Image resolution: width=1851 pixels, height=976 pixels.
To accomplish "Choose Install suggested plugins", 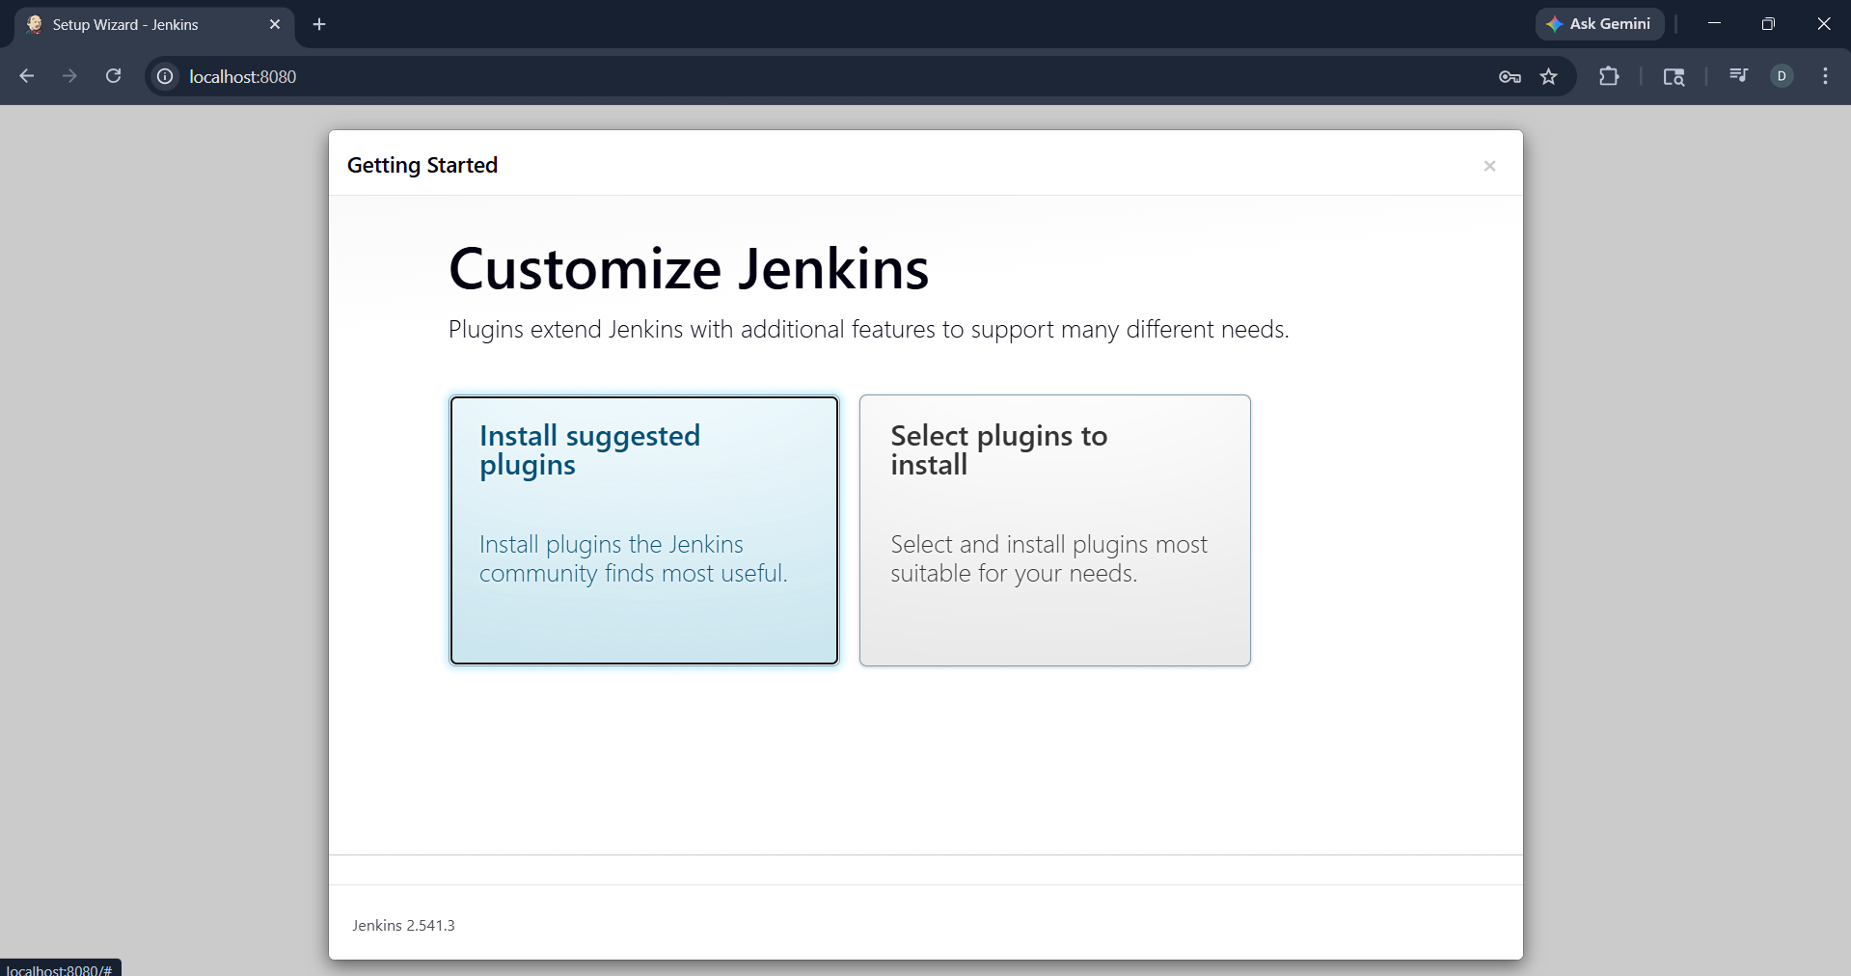I will [x=643, y=530].
